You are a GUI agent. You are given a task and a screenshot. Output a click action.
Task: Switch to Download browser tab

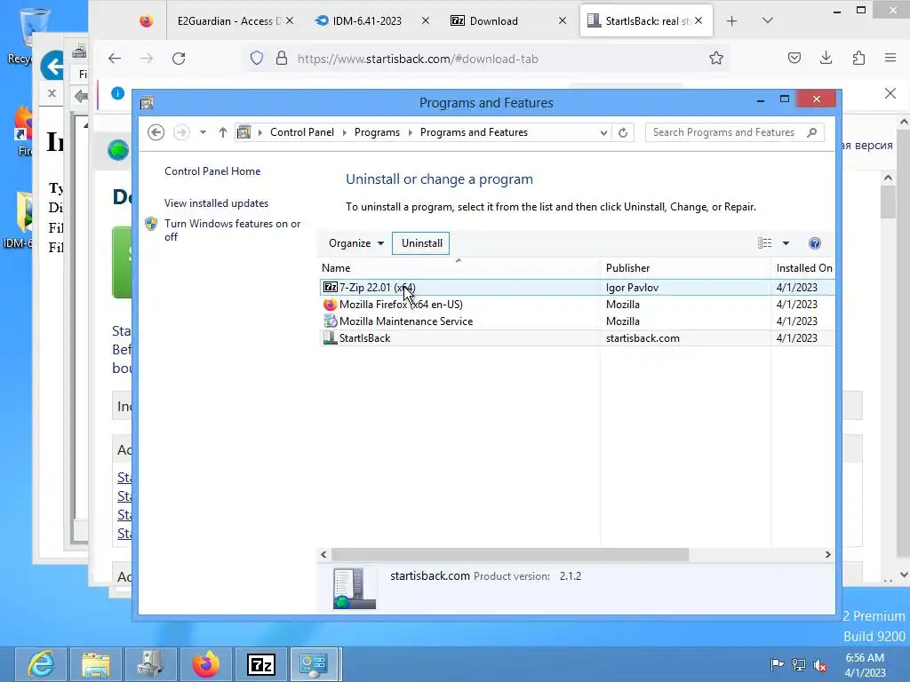point(493,21)
